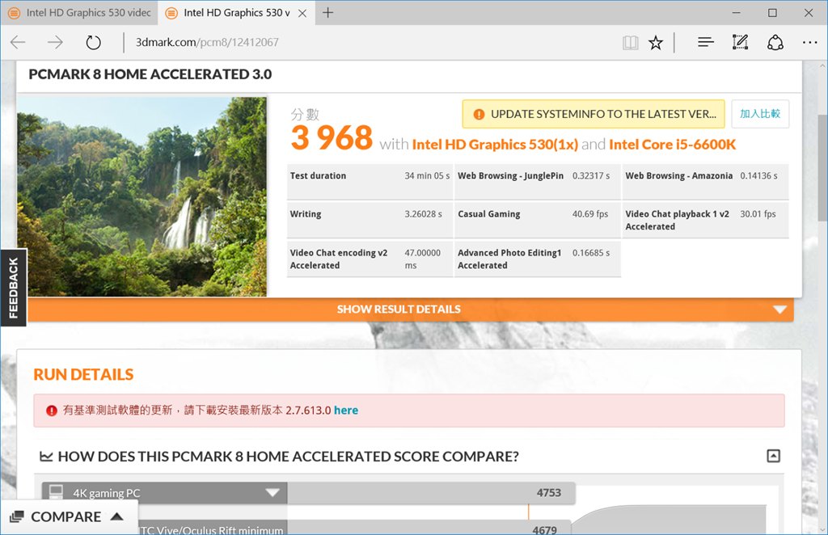This screenshot has height=535, width=828.
Task: Open the Hub menu icon
Action: [x=705, y=42]
